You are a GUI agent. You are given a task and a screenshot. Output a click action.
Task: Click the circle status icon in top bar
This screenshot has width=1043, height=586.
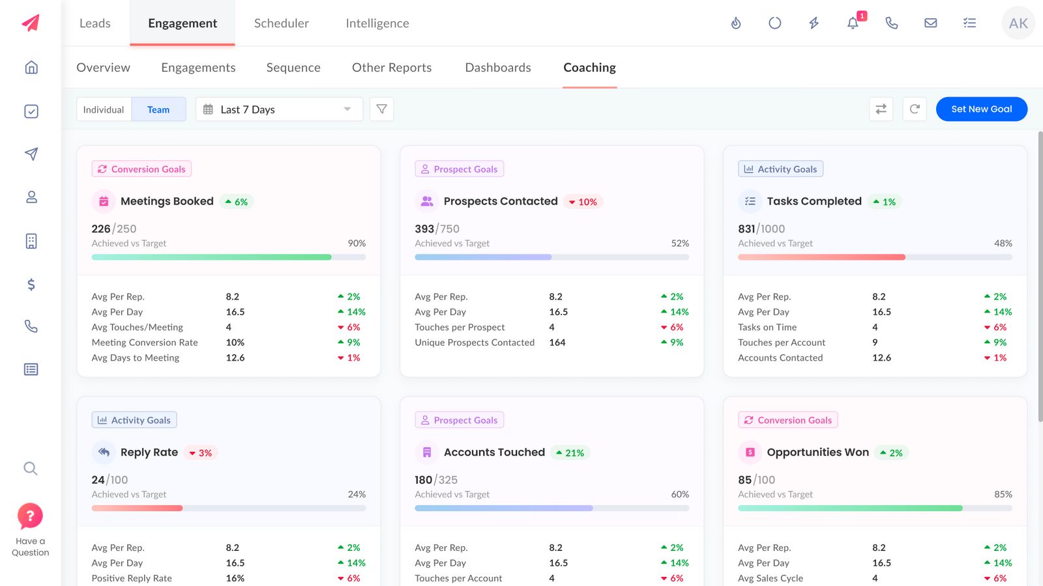click(x=774, y=23)
